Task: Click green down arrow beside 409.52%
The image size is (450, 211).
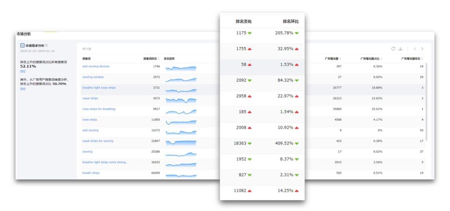Action: point(297,143)
